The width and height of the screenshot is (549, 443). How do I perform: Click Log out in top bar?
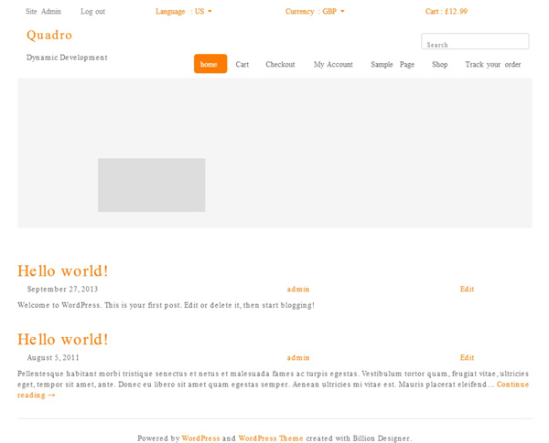click(x=92, y=12)
